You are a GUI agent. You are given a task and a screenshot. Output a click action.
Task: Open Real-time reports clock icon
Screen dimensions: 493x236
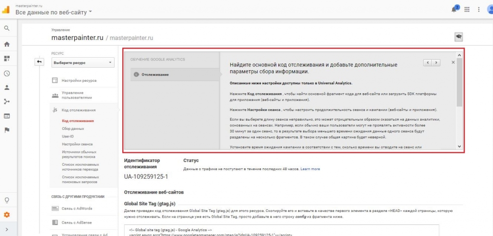[x=7, y=74]
